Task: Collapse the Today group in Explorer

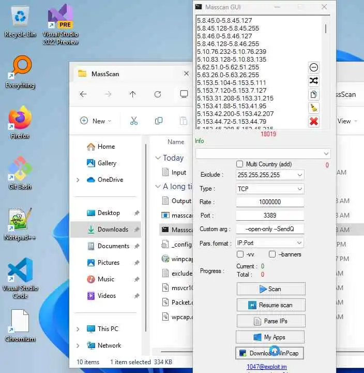Action: pos(158,158)
